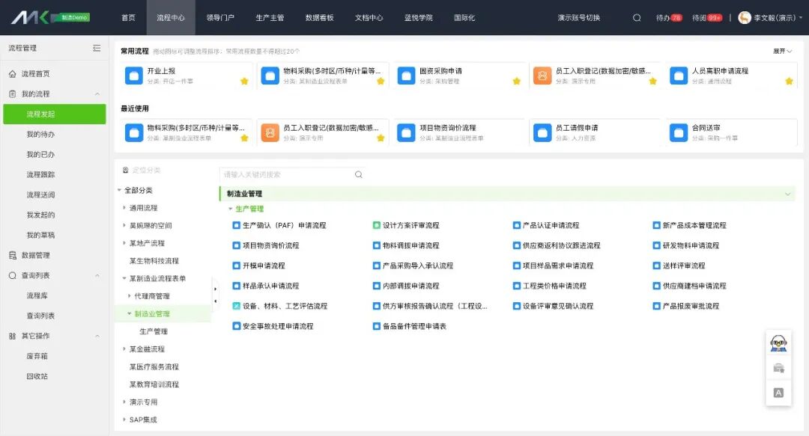
Task: Click 展开 to expand common processes
Action: tap(782, 51)
